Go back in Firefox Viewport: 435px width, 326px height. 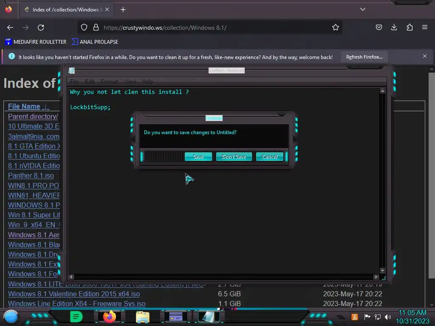point(10,28)
